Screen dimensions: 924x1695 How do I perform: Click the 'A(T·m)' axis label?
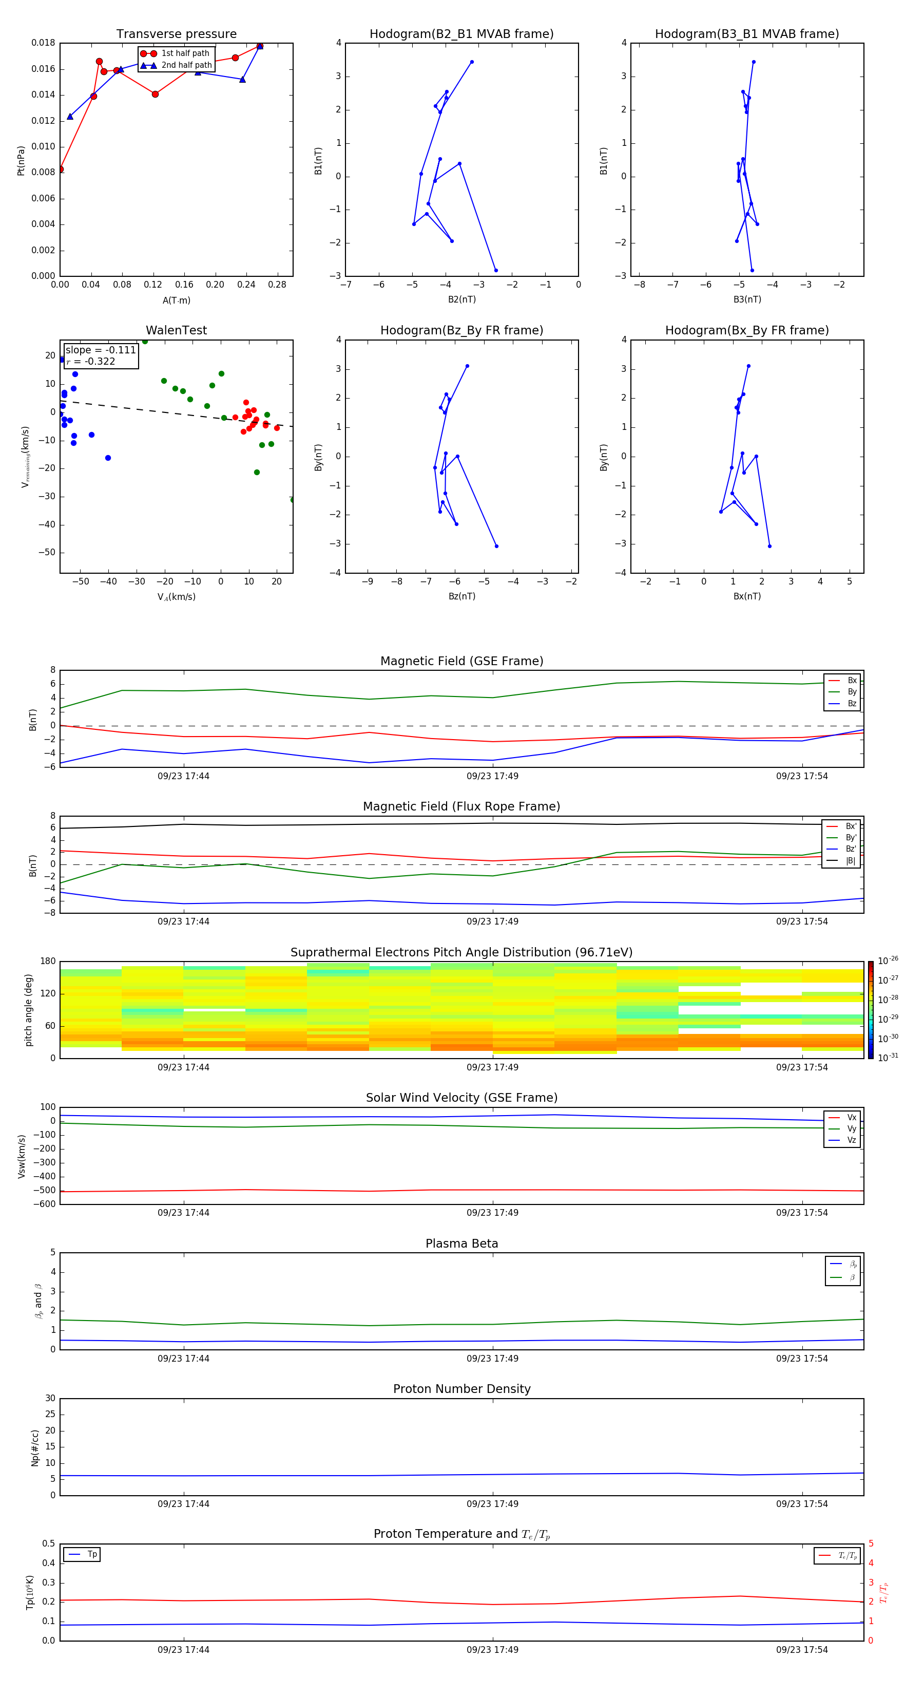(176, 300)
